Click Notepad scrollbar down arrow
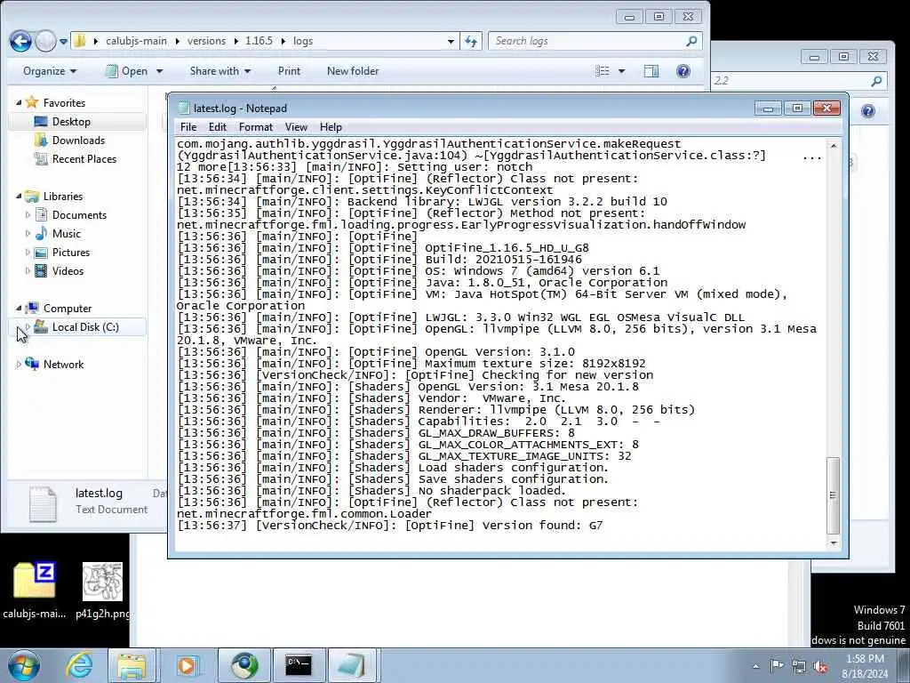This screenshot has height=683, width=910. coord(834,542)
